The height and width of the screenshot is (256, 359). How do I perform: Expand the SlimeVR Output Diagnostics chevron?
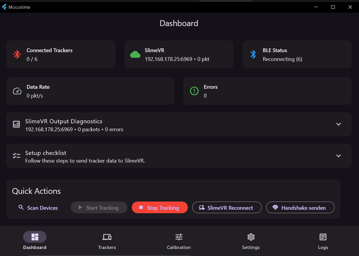(338, 124)
